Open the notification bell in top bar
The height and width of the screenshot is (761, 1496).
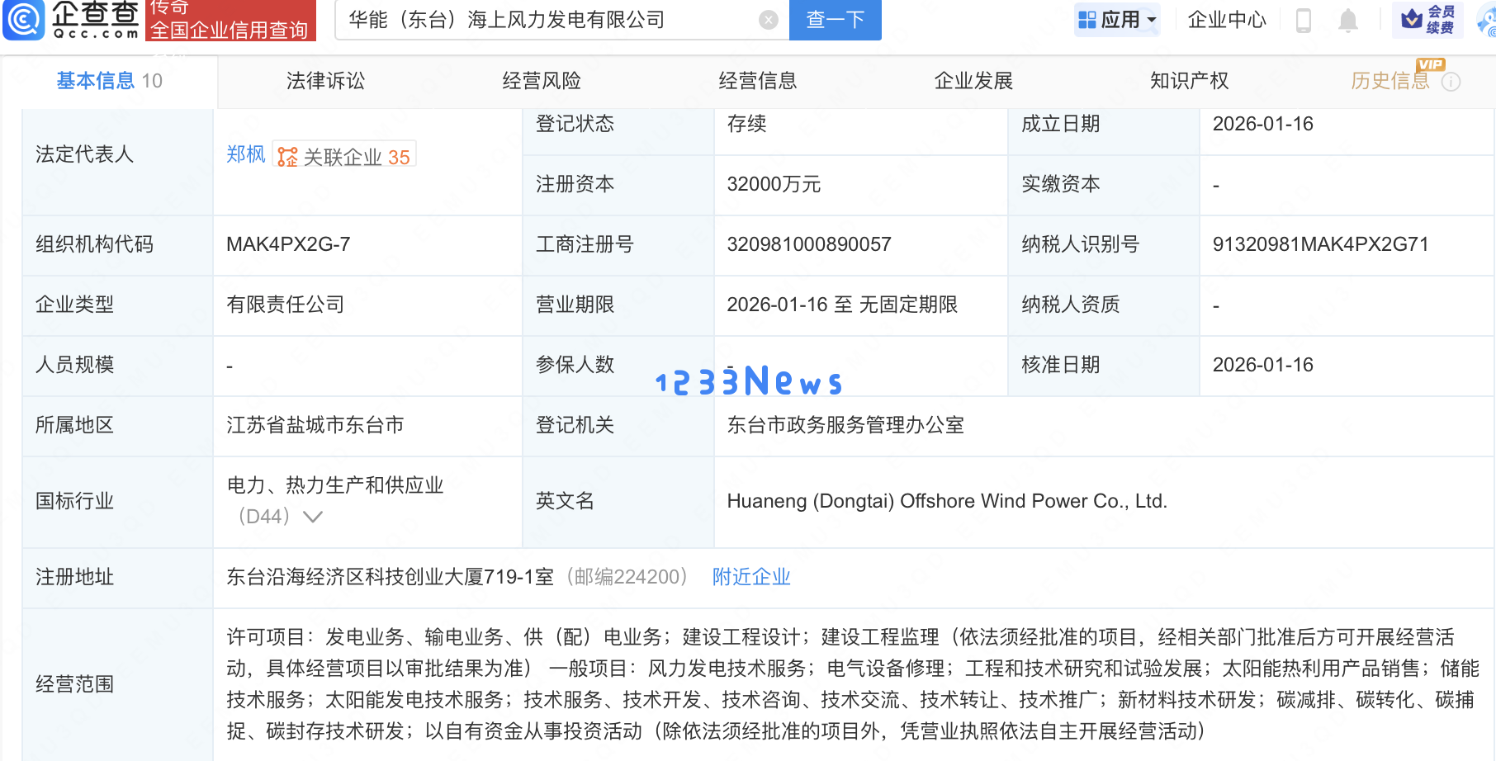1348,21
